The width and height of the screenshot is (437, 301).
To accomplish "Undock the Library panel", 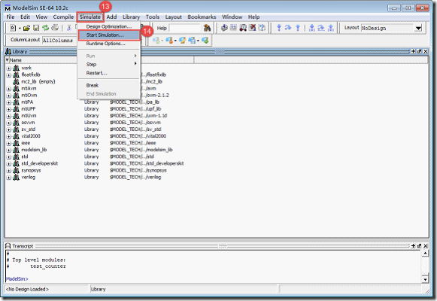I will click(x=420, y=51).
